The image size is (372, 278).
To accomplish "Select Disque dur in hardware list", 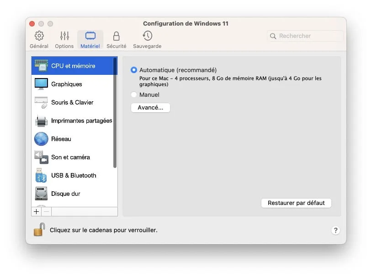I will coord(74,194).
